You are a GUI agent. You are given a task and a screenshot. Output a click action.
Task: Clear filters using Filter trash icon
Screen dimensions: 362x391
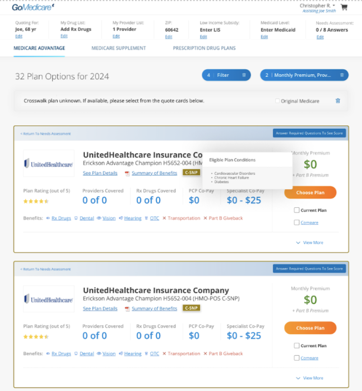coord(244,75)
